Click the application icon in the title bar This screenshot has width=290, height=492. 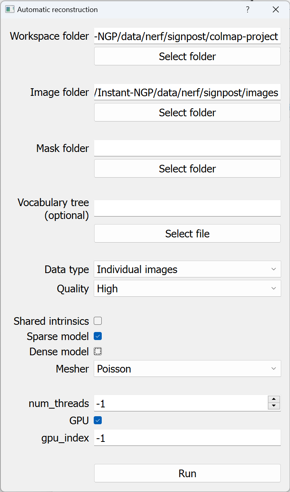tap(9, 9)
